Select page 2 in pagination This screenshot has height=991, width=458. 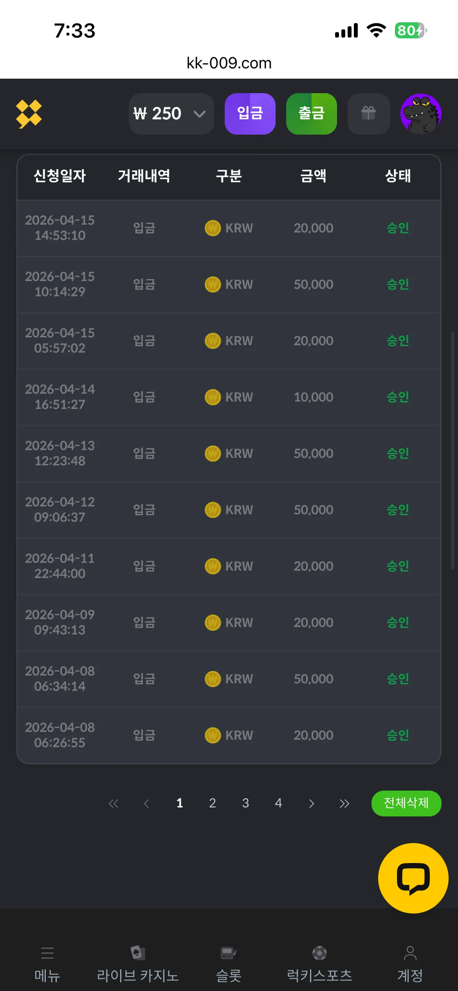(x=213, y=803)
